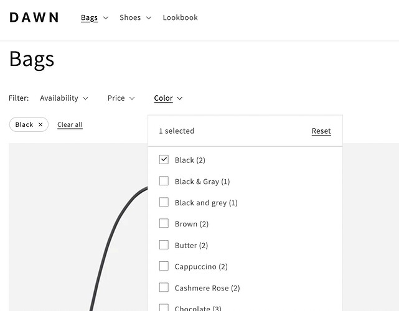Click the DAWN store logo

tap(34, 17)
